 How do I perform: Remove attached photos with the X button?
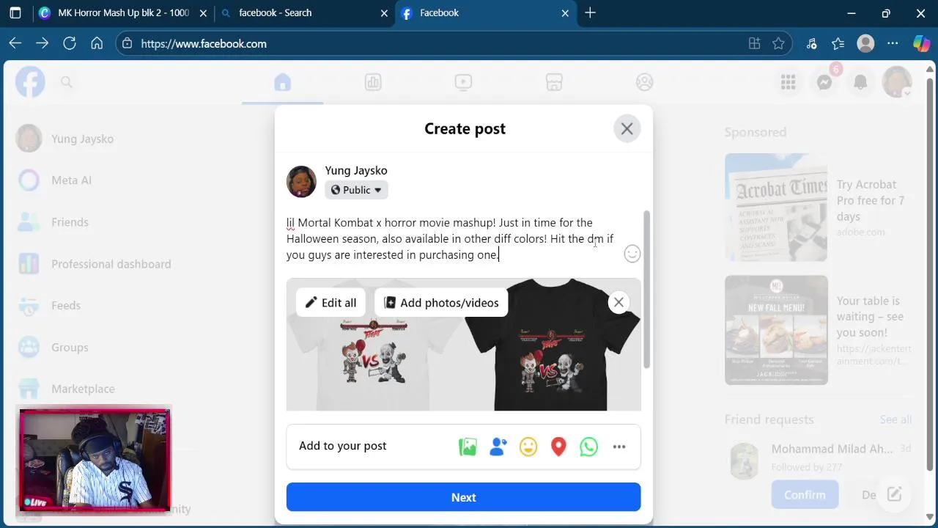tap(618, 302)
